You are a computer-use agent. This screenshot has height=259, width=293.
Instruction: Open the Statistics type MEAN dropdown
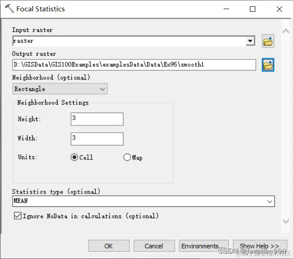click(x=143, y=201)
